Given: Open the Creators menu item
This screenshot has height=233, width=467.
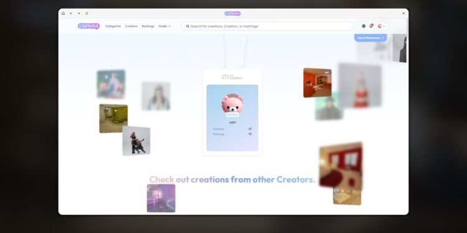Looking at the screenshot, I should (131, 26).
